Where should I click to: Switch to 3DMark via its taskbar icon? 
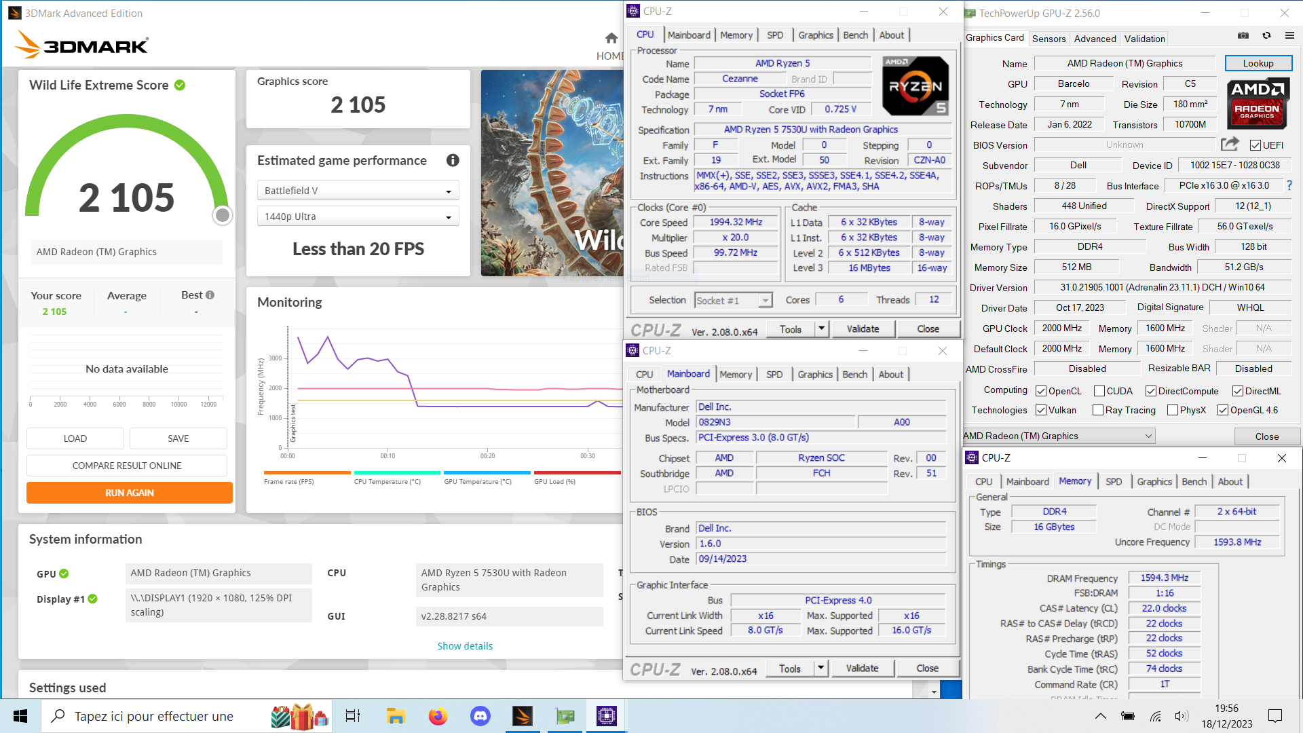pos(523,716)
